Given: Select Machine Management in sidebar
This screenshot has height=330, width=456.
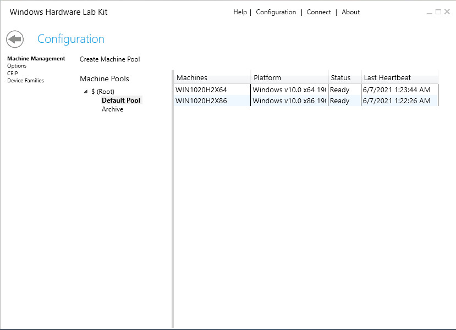Looking at the screenshot, I should [36, 58].
